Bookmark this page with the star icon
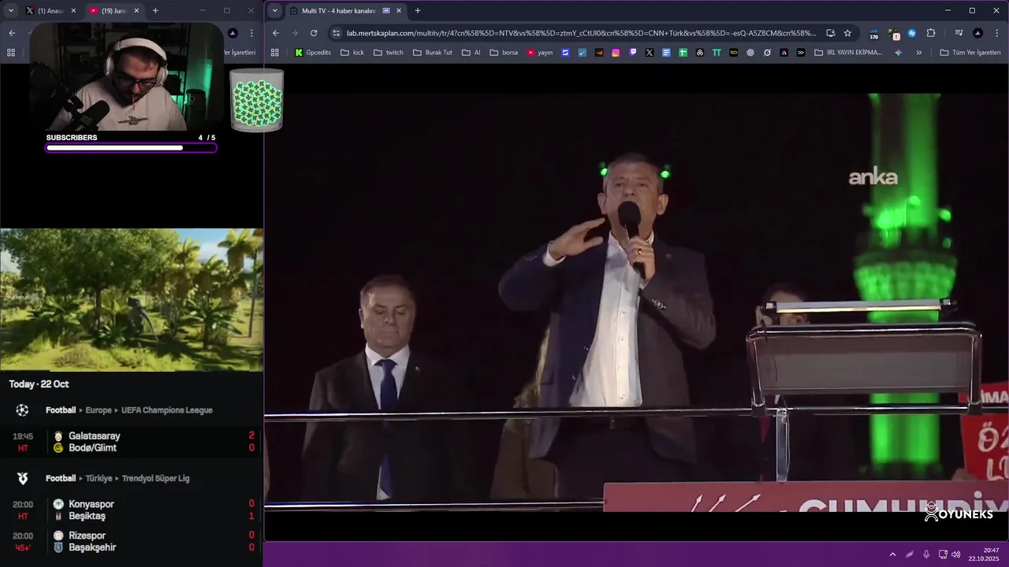1009x567 pixels. 847,33
